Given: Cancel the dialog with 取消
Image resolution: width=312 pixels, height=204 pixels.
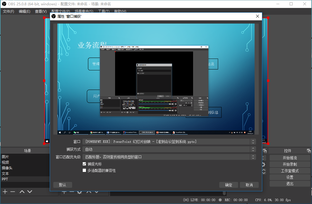Looking at the screenshot, I should pyautogui.click(x=249, y=185).
